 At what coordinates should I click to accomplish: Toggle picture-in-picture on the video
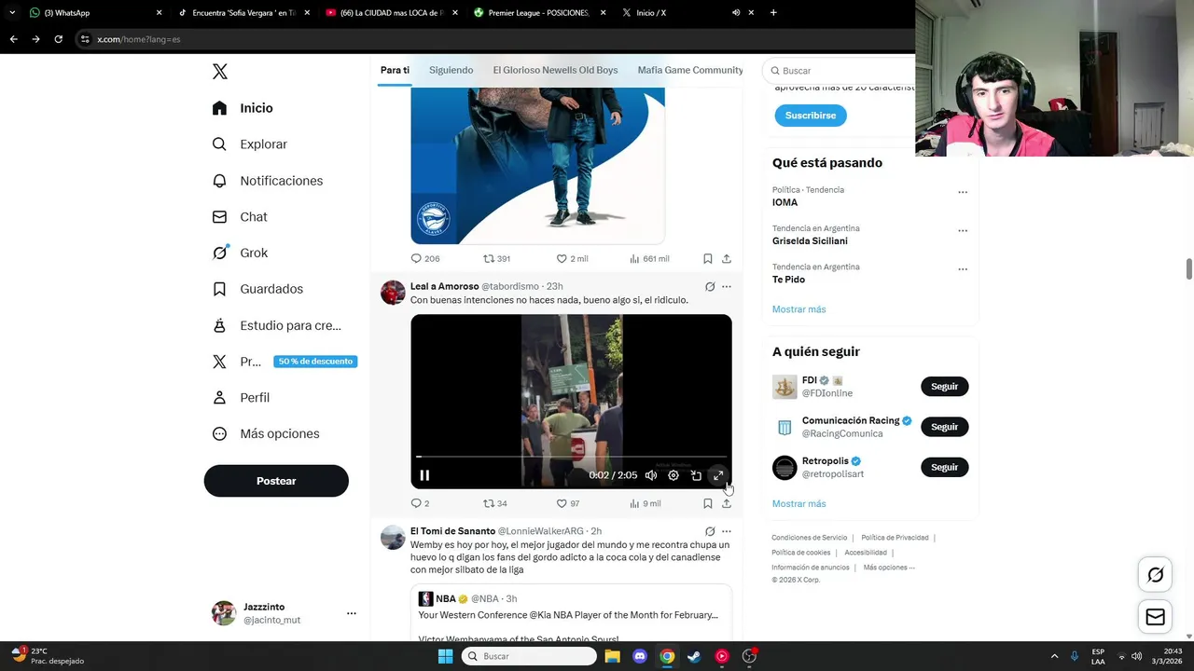click(x=696, y=475)
